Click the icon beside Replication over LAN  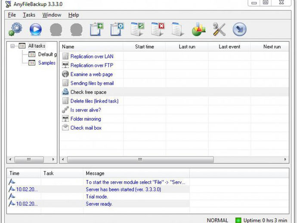coord(65,56)
